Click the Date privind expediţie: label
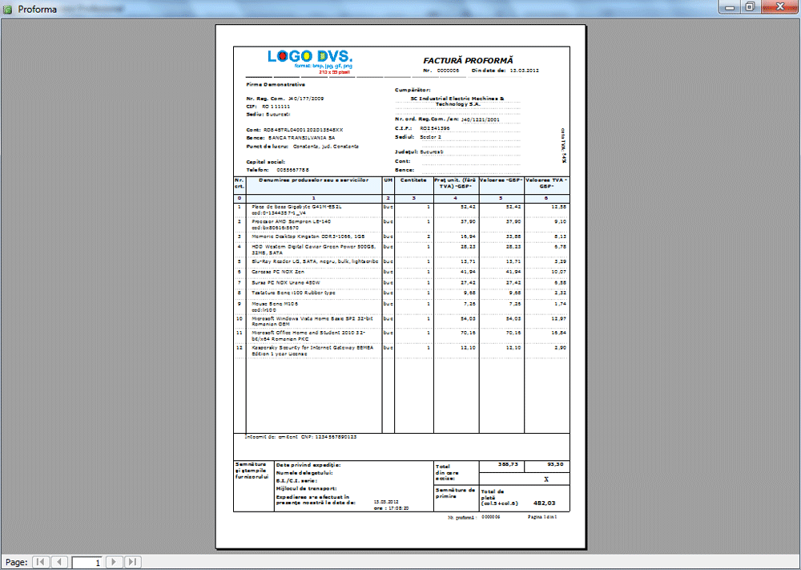The height and width of the screenshot is (570, 801). click(308, 465)
